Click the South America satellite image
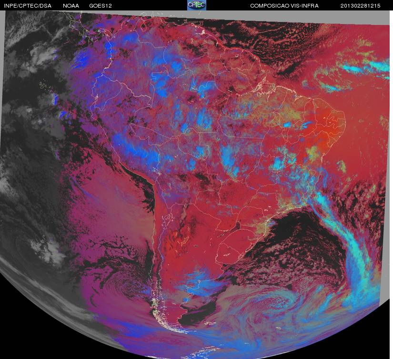Viewport: 393px width, 359px height. (196, 184)
